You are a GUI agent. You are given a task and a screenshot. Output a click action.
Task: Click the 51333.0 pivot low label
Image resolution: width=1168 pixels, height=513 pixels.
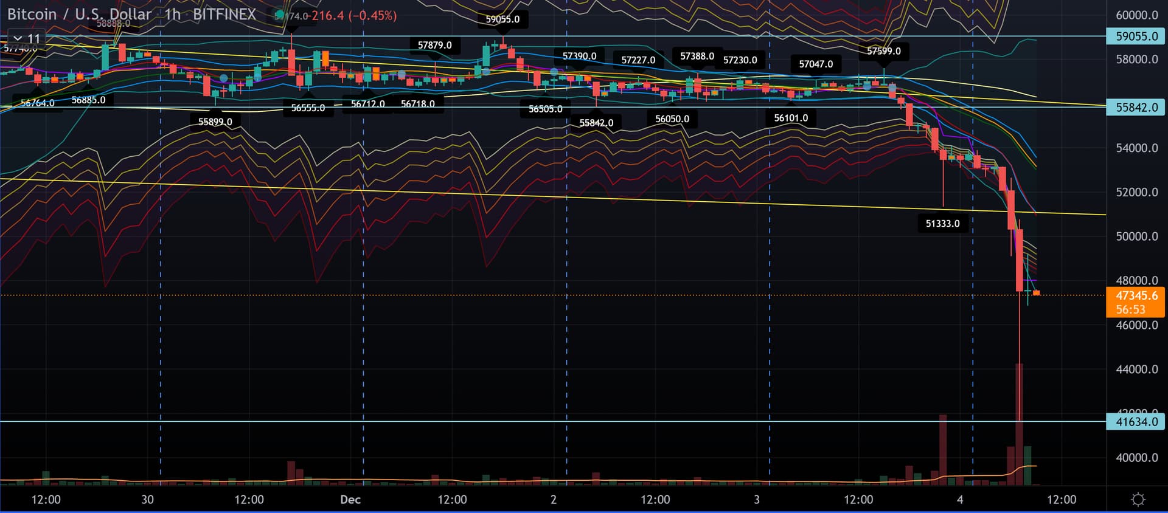coord(942,224)
